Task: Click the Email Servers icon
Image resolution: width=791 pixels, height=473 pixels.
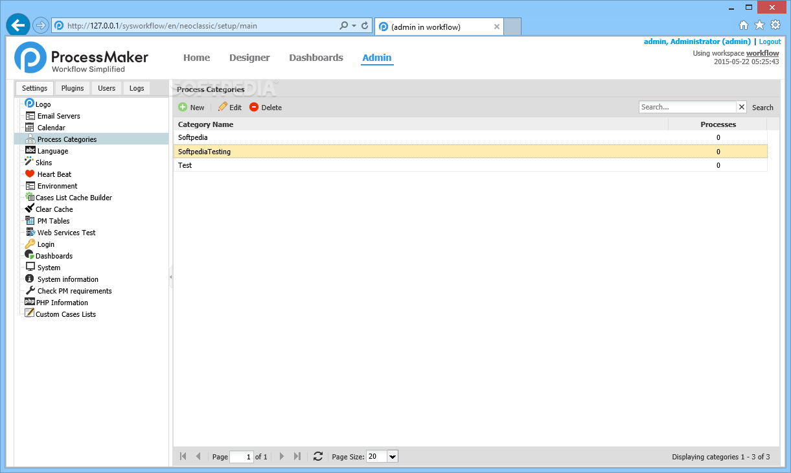Action: 30,115
